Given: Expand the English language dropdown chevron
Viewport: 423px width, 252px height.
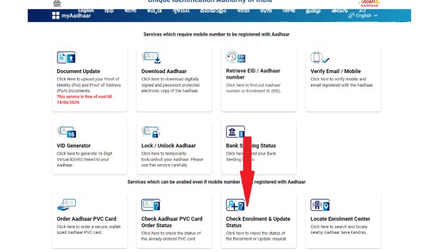Looking at the screenshot, I should [x=375, y=16].
